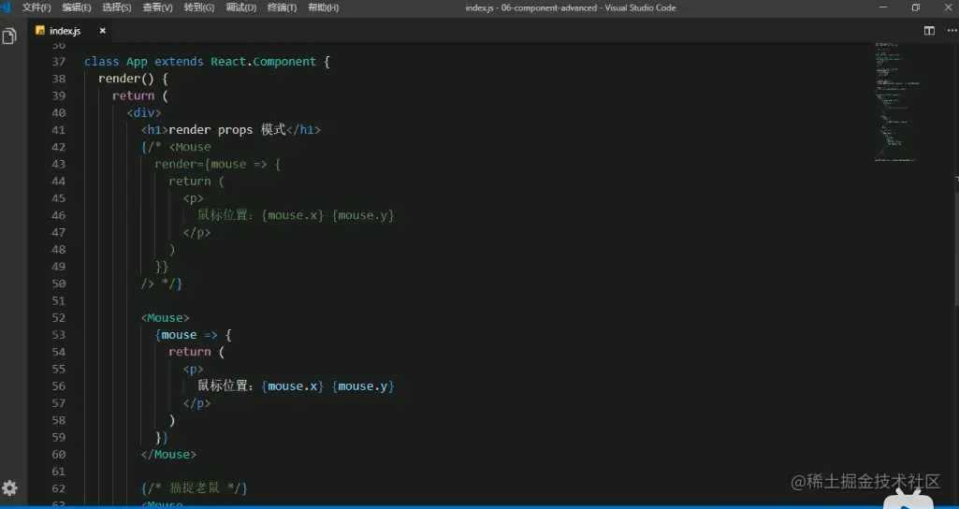
Task: Open the 查看(V) menu
Action: 157,7
